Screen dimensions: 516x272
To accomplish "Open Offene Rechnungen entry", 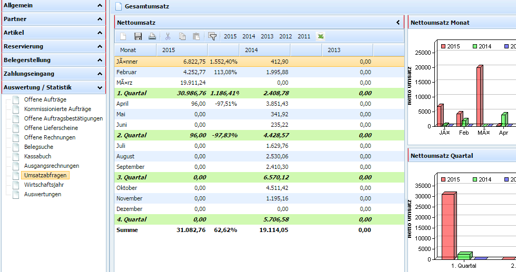I will tap(50, 137).
